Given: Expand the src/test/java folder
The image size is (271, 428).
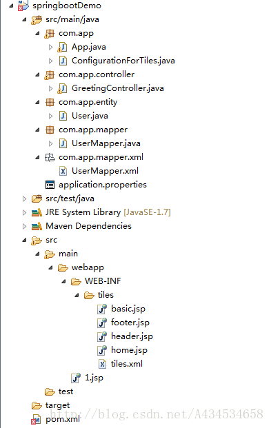Looking at the screenshot, I should 24,198.
